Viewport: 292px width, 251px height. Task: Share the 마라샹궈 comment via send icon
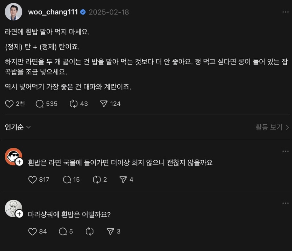coord(110,231)
